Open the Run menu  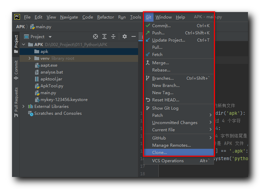122,17
